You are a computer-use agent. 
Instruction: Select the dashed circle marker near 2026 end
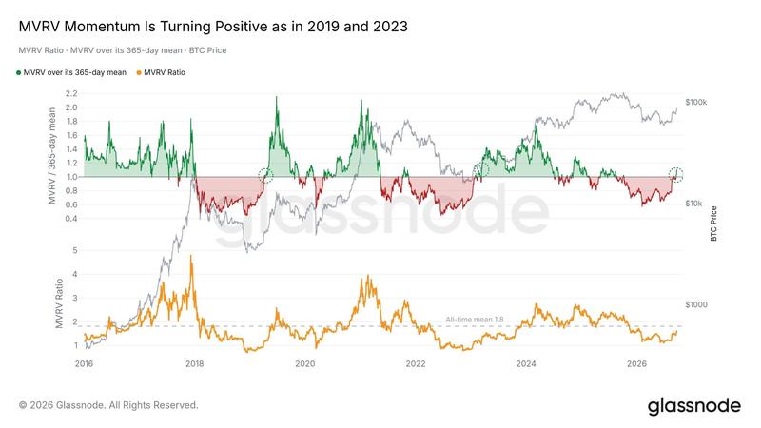point(675,174)
